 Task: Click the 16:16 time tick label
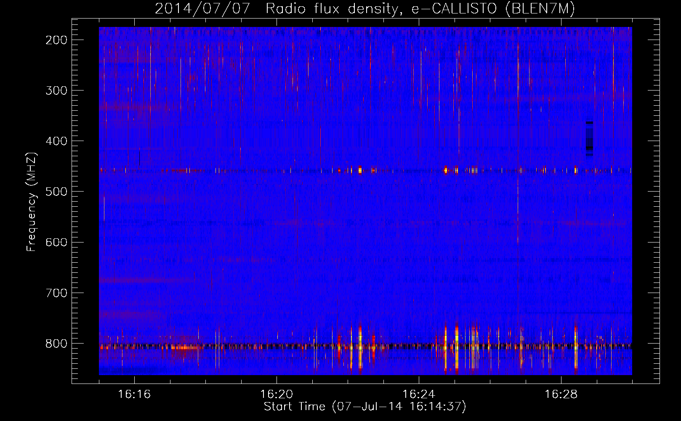[134, 394]
